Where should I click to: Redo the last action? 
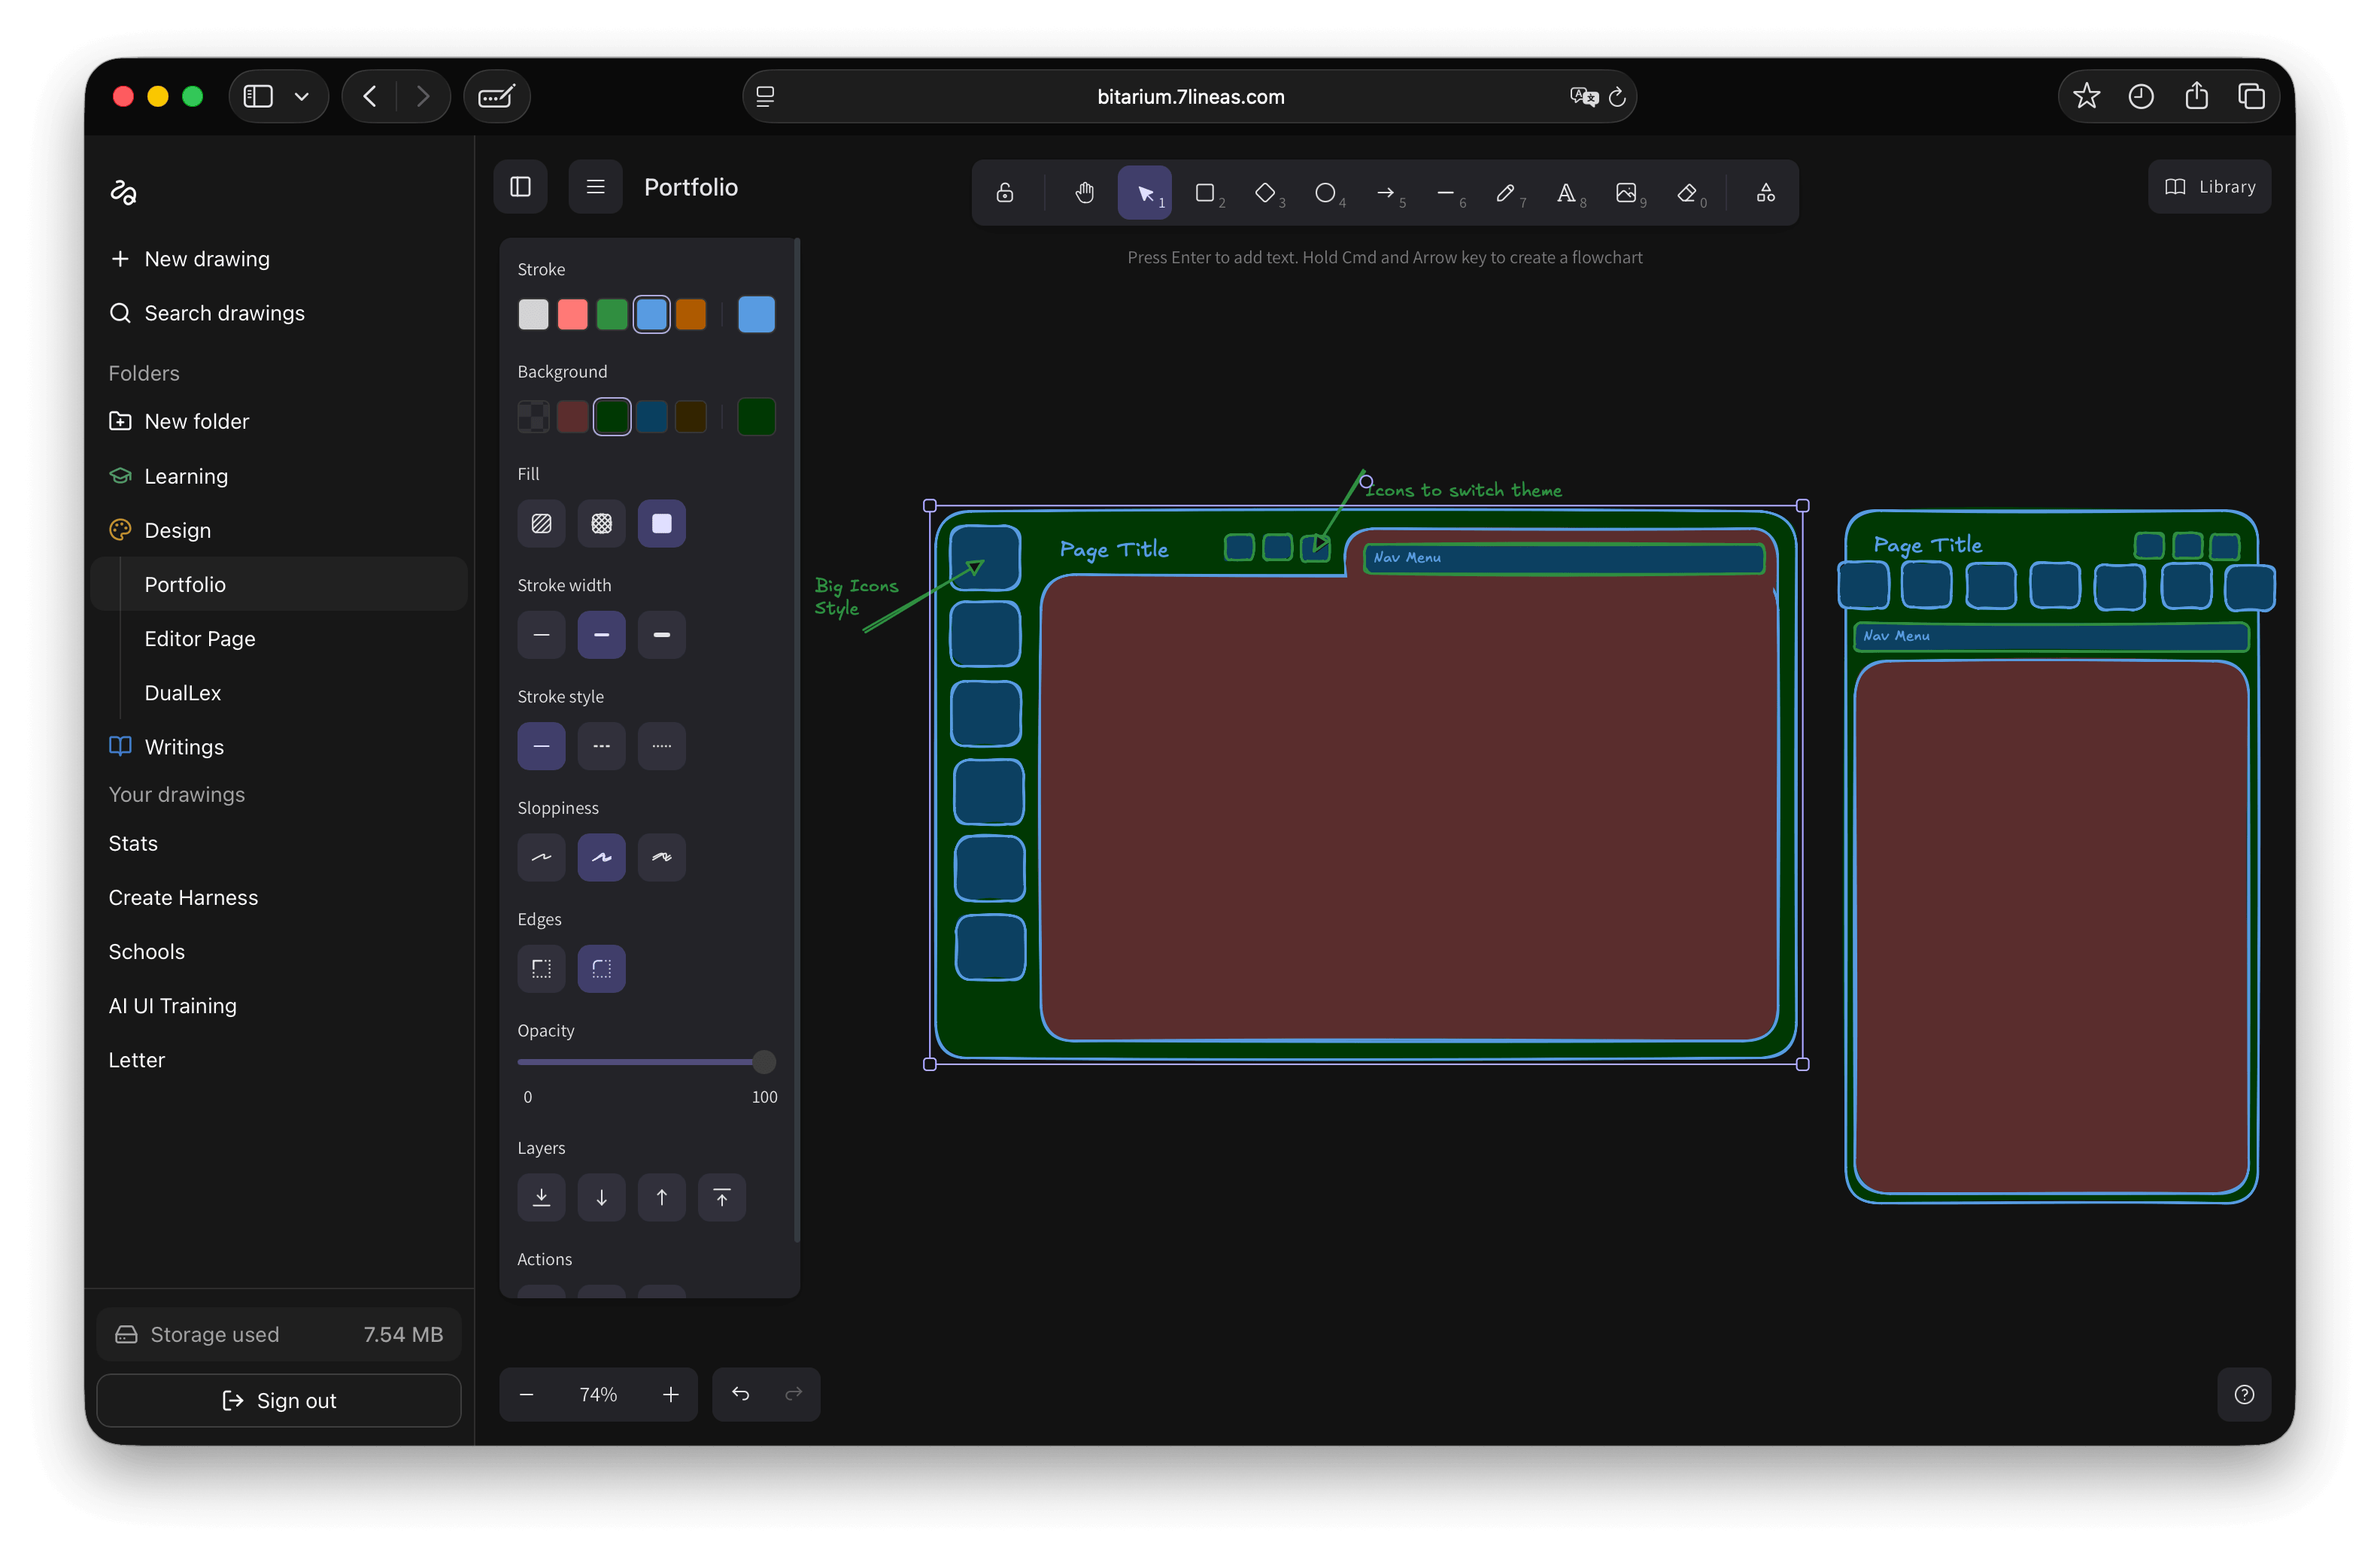pyautogui.click(x=793, y=1394)
